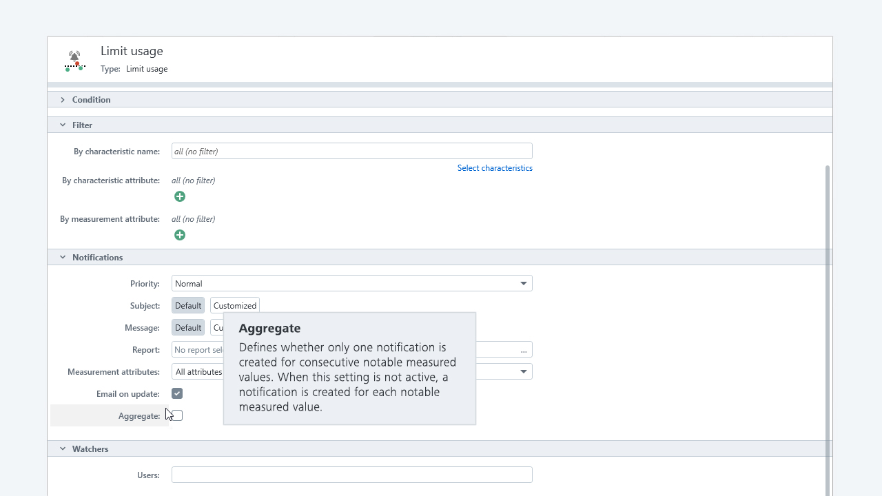Set Message to Default

tap(188, 328)
